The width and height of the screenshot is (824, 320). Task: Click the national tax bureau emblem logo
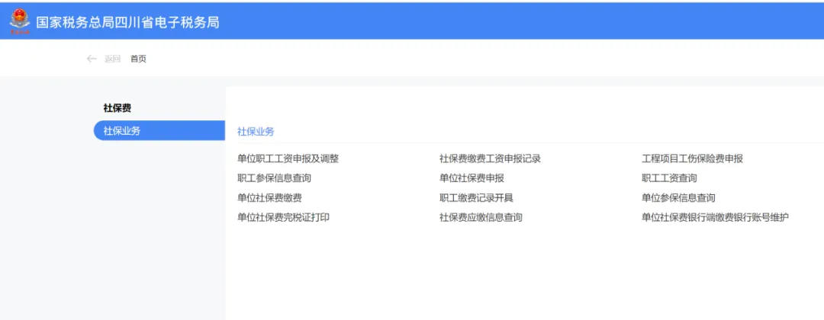(21, 21)
